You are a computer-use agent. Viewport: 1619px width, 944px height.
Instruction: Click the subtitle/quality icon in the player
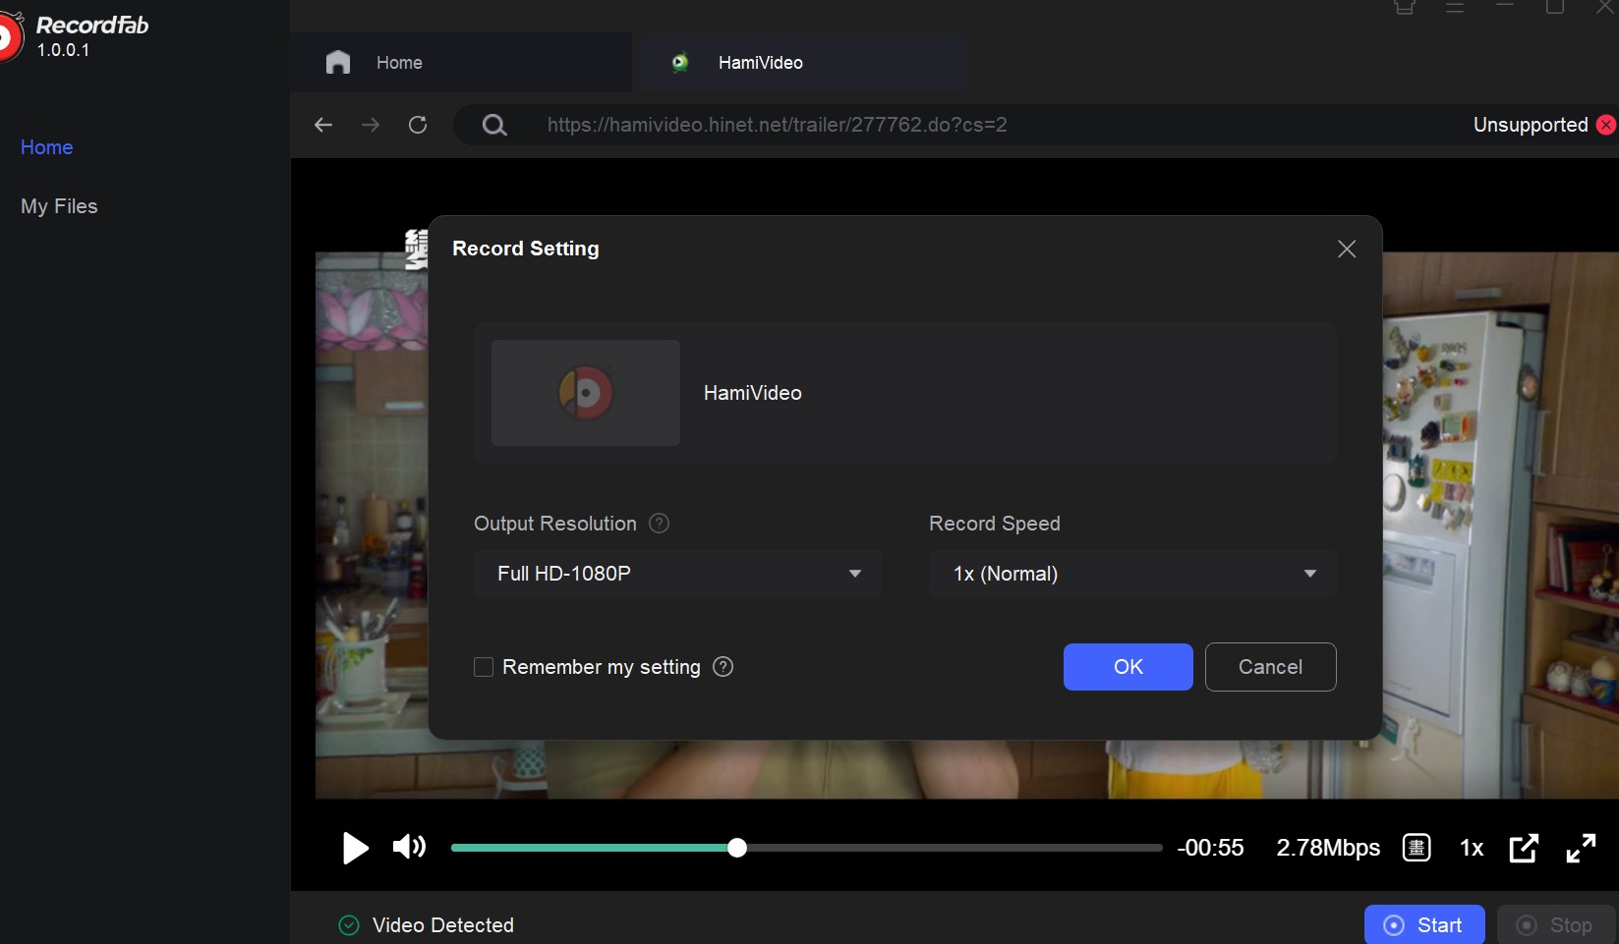click(x=1417, y=848)
